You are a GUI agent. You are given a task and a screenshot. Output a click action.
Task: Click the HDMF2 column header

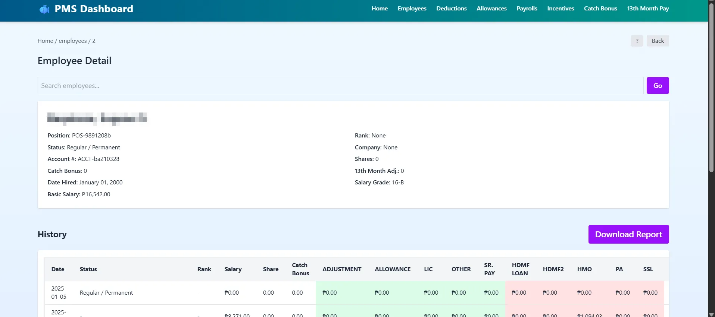tap(553, 269)
